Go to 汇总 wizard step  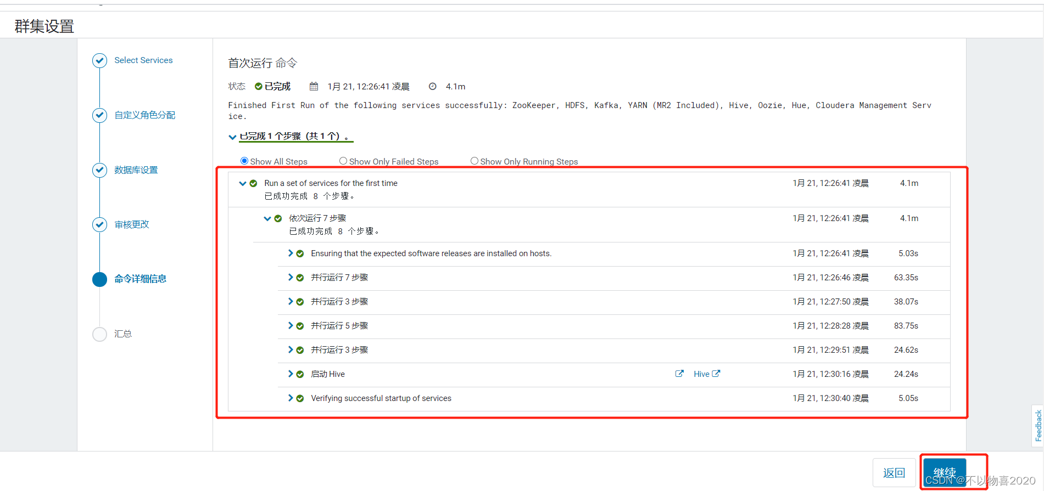(123, 334)
